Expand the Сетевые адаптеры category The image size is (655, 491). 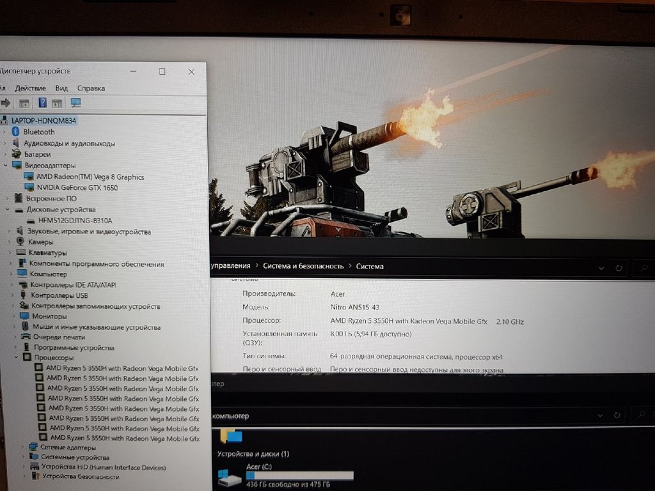(x=24, y=448)
